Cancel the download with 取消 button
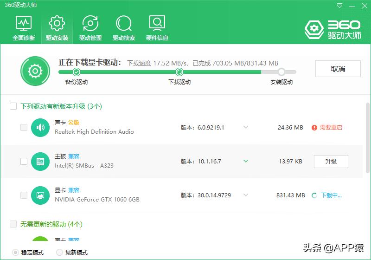371x260 pixels. coord(338,69)
